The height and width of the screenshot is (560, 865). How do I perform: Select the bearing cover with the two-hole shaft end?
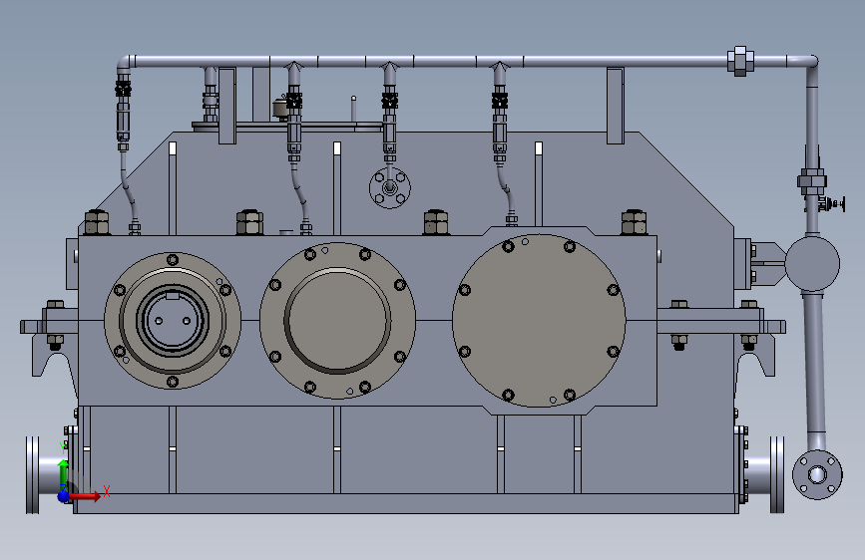pyautogui.click(x=173, y=320)
